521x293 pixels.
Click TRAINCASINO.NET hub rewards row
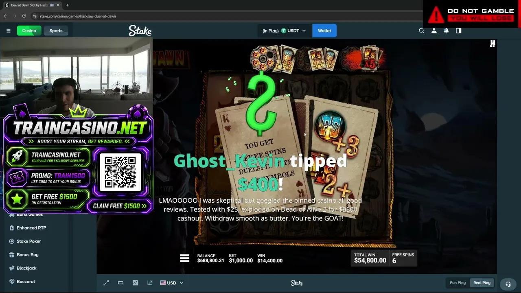(x=47, y=157)
